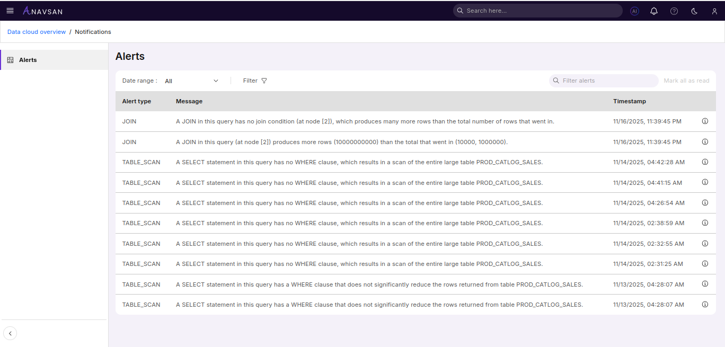Viewport: 725px width, 347px height.
Task: Open the hamburger navigation menu
Action: tap(10, 11)
